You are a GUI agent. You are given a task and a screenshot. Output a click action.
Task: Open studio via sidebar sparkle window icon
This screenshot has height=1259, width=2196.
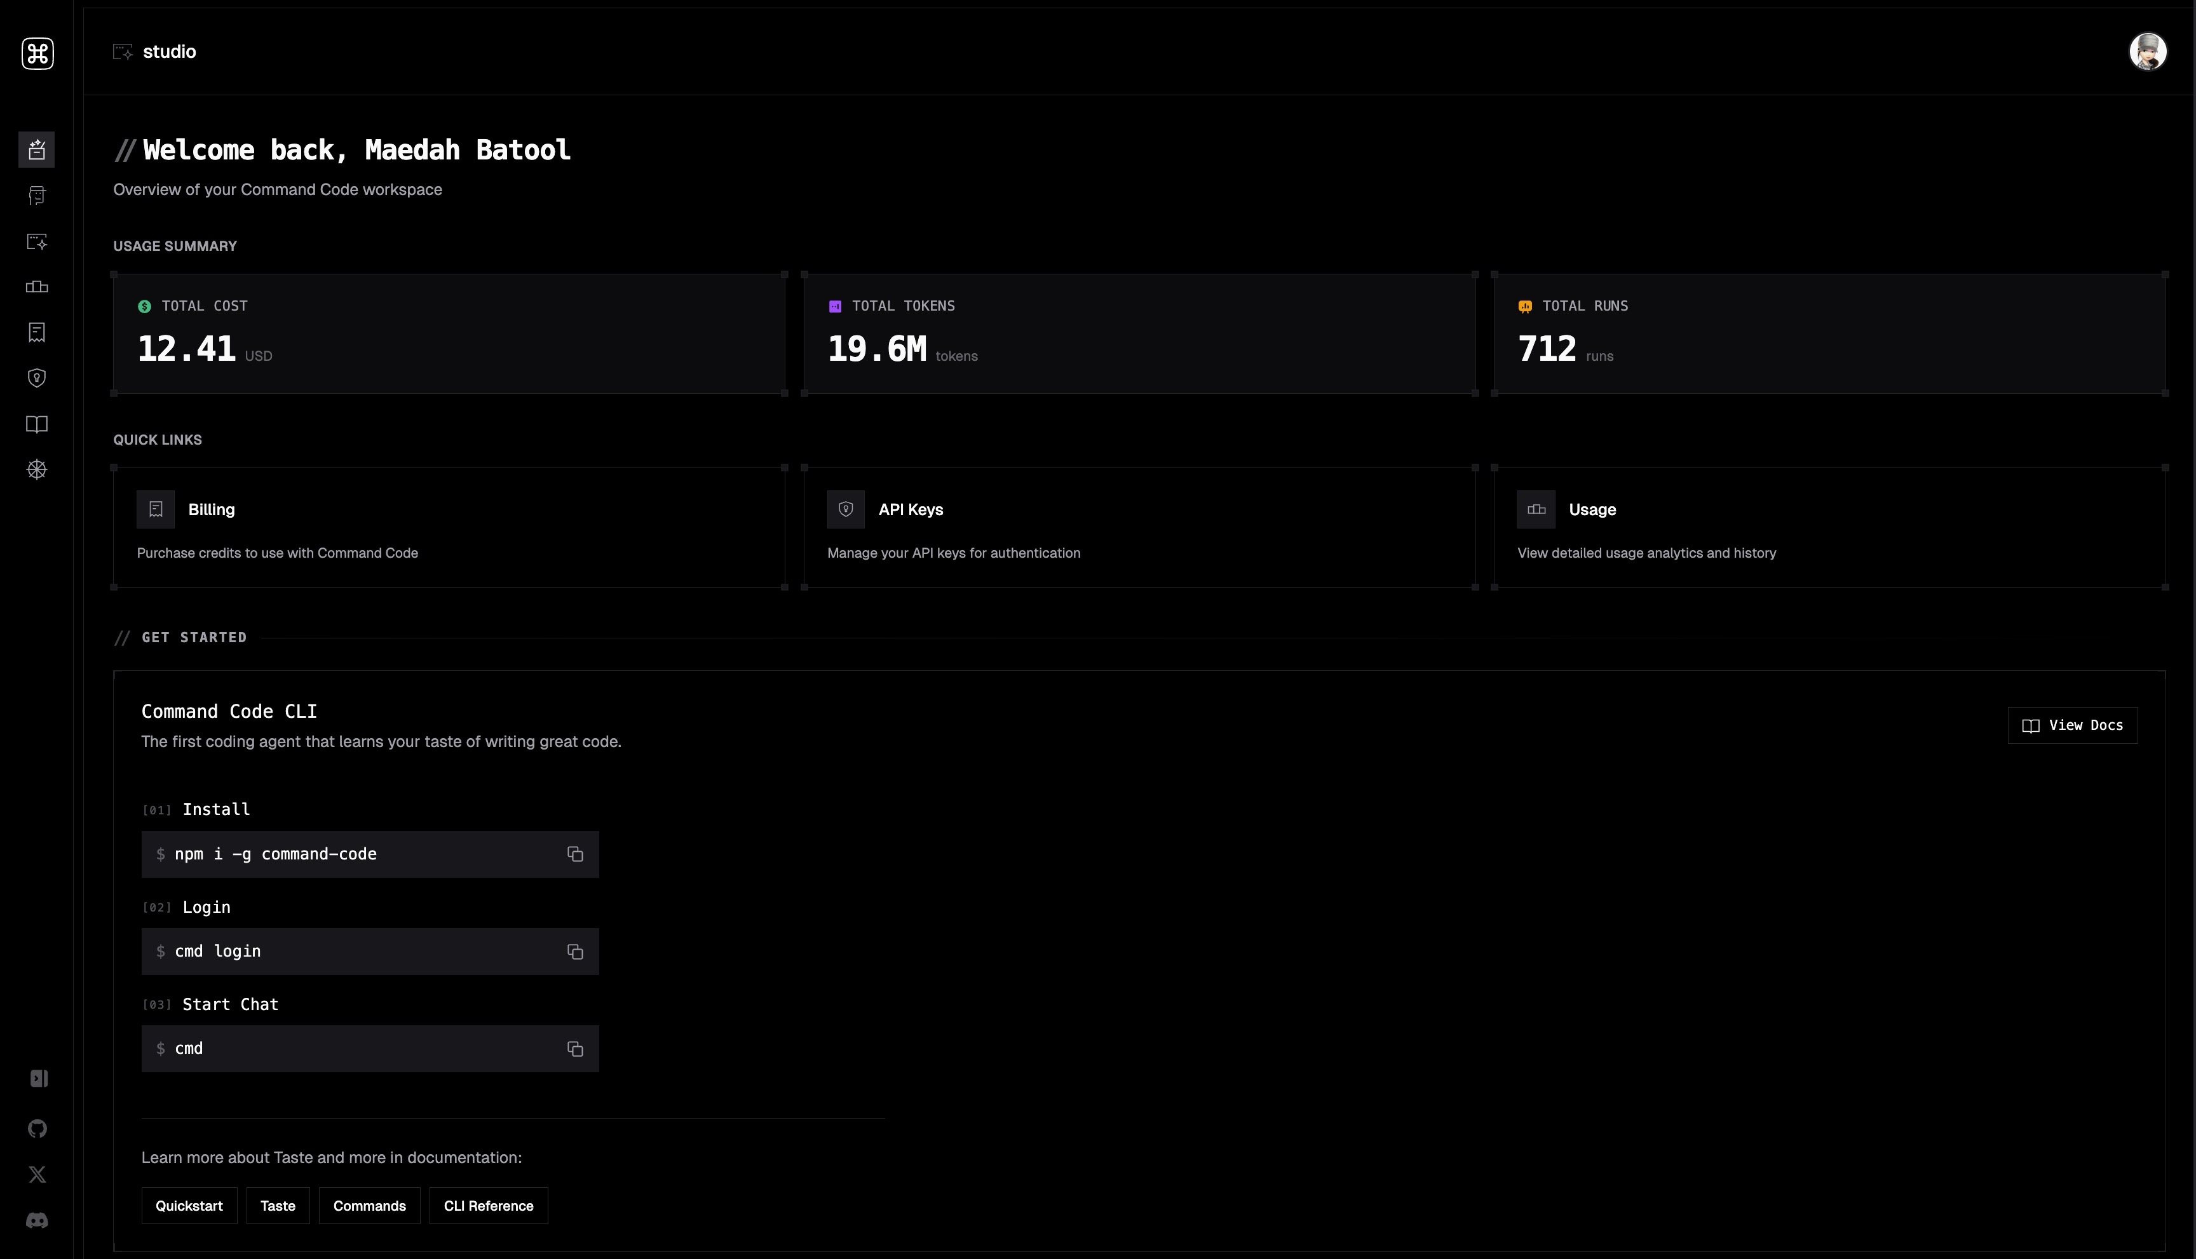[36, 241]
